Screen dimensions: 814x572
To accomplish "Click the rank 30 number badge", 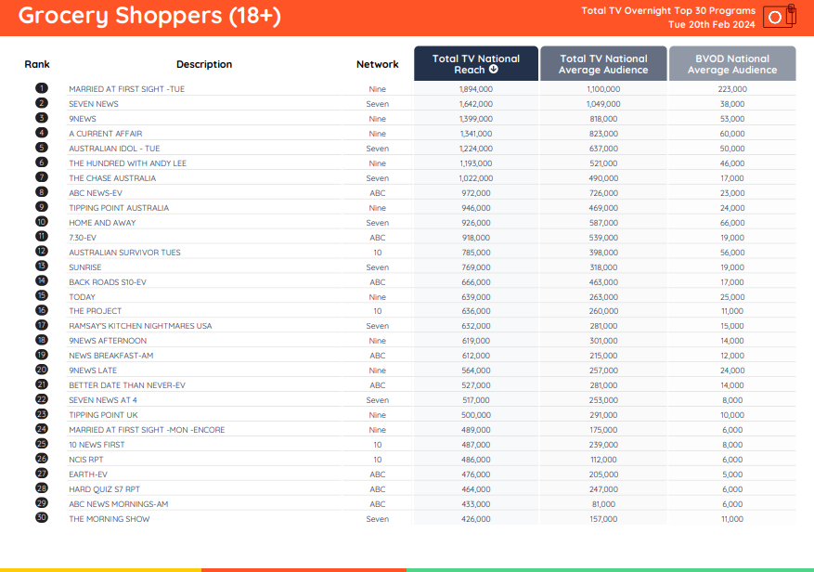I will (42, 519).
